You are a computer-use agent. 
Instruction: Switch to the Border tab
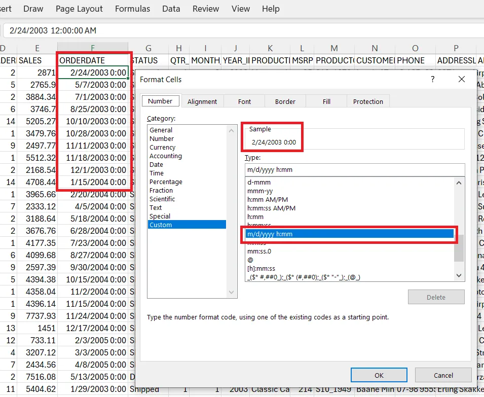click(285, 101)
